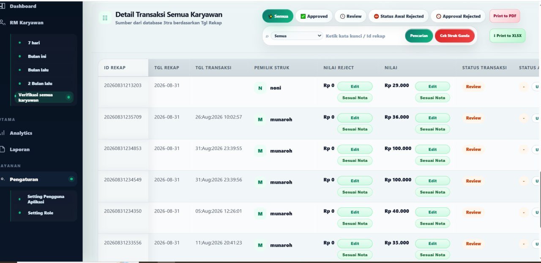Click Print to PDF button
This screenshot has height=263, width=541.
coord(505,16)
